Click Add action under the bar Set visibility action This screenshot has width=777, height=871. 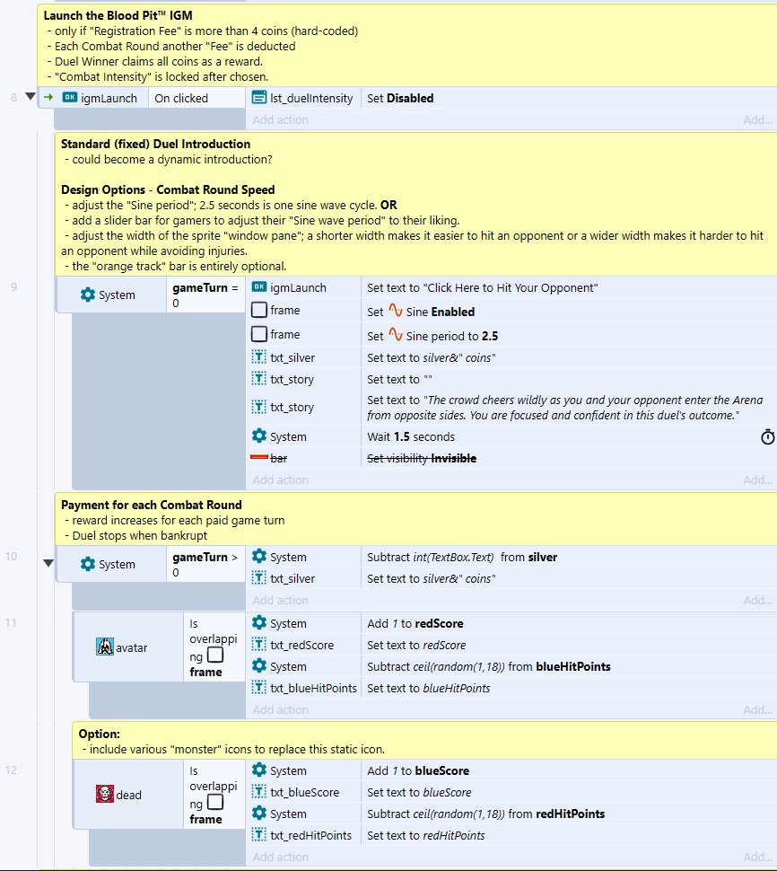(x=280, y=479)
